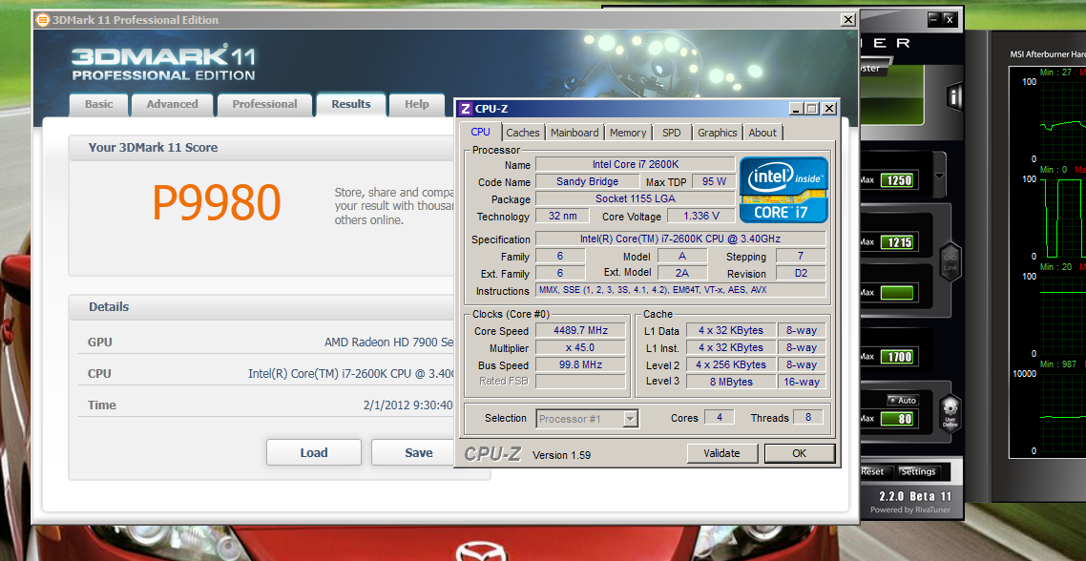
Task: Open the Afterburner info 'i' button
Action: [954, 96]
